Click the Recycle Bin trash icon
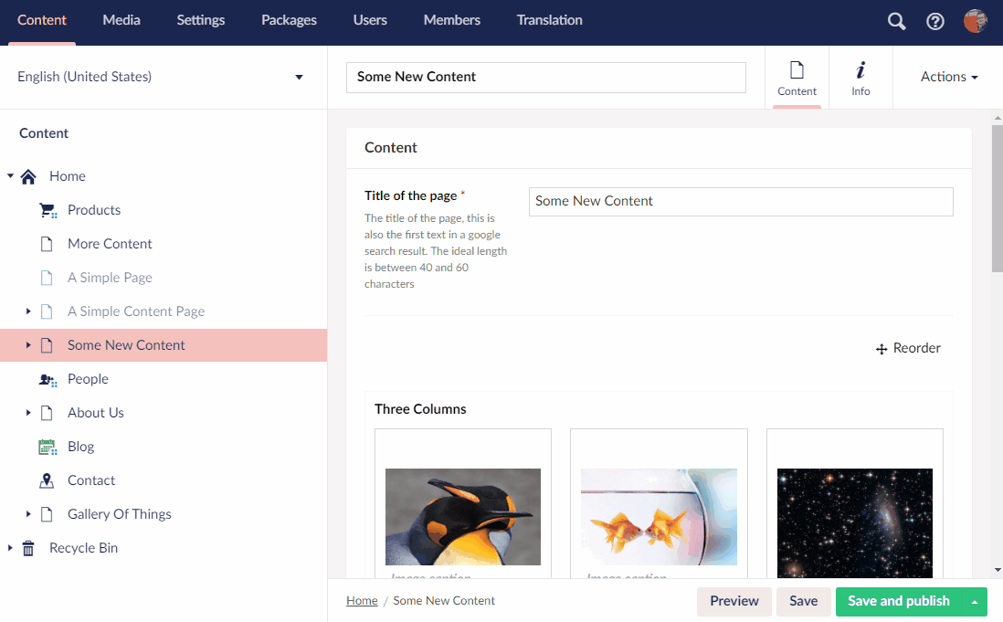Image resolution: width=1003 pixels, height=622 pixels. coord(28,549)
